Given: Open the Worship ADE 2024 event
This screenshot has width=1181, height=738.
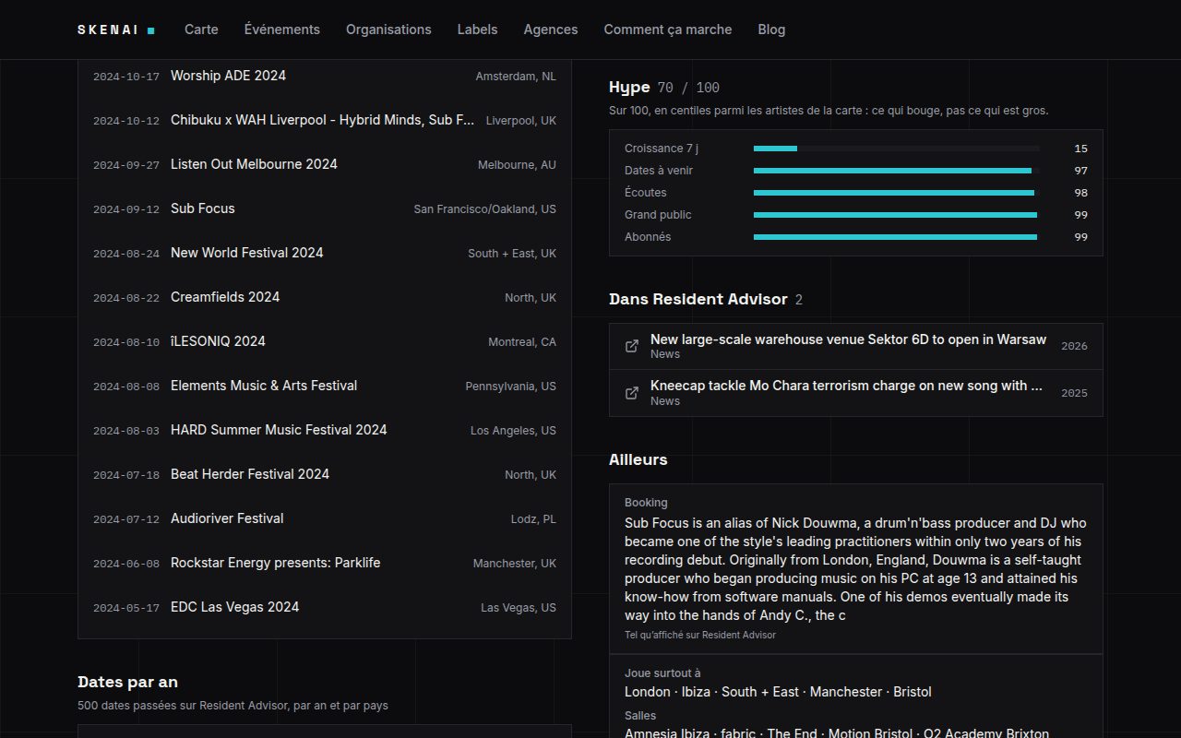Looking at the screenshot, I should (325, 76).
